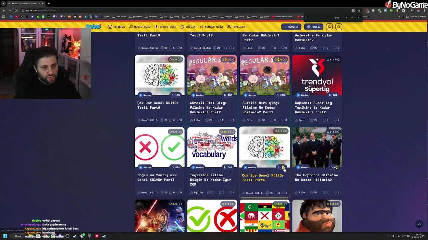
Task: Click the Spor category on Süper Lig quiz
Action: pos(300,120)
